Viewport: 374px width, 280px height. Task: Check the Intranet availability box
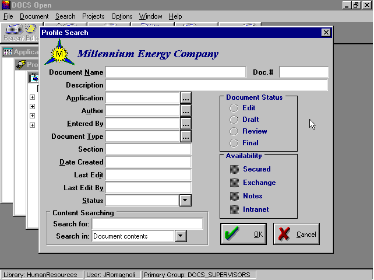coord(234,209)
